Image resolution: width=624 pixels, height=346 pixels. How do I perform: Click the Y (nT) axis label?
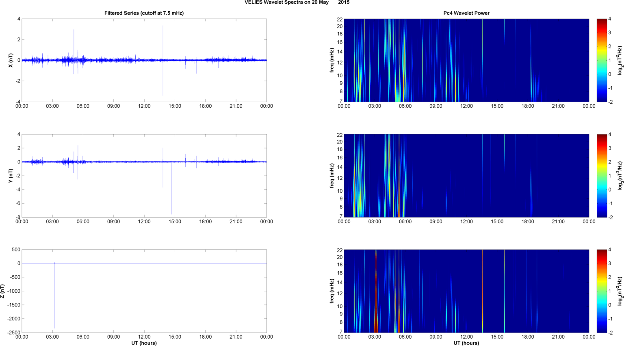pyautogui.click(x=11, y=176)
